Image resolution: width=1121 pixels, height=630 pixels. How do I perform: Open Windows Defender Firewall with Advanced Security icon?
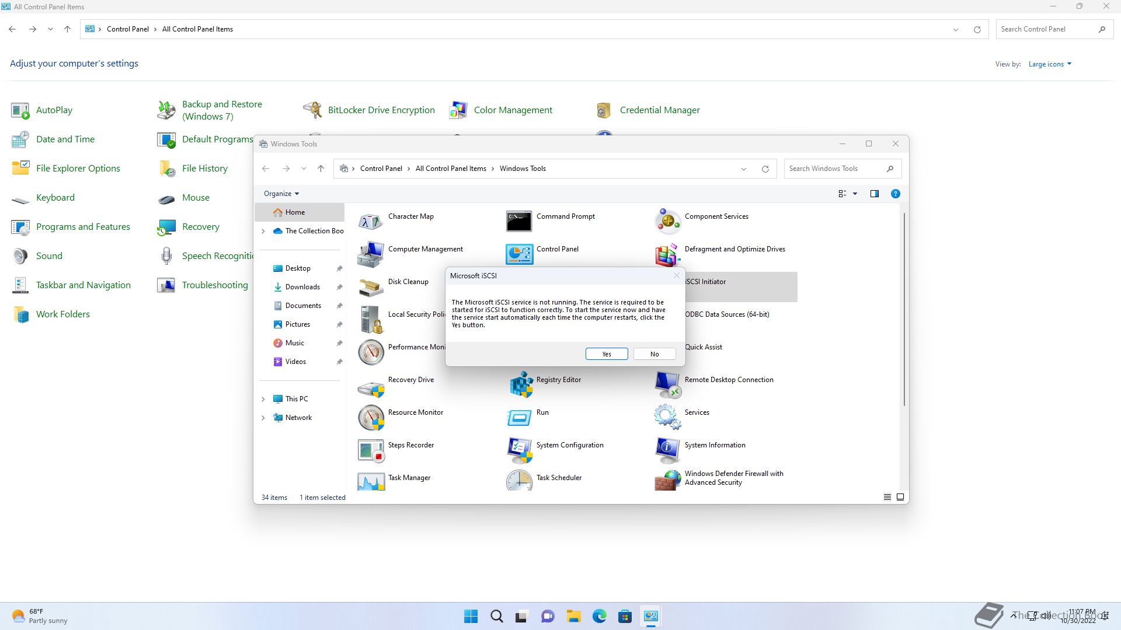667,481
